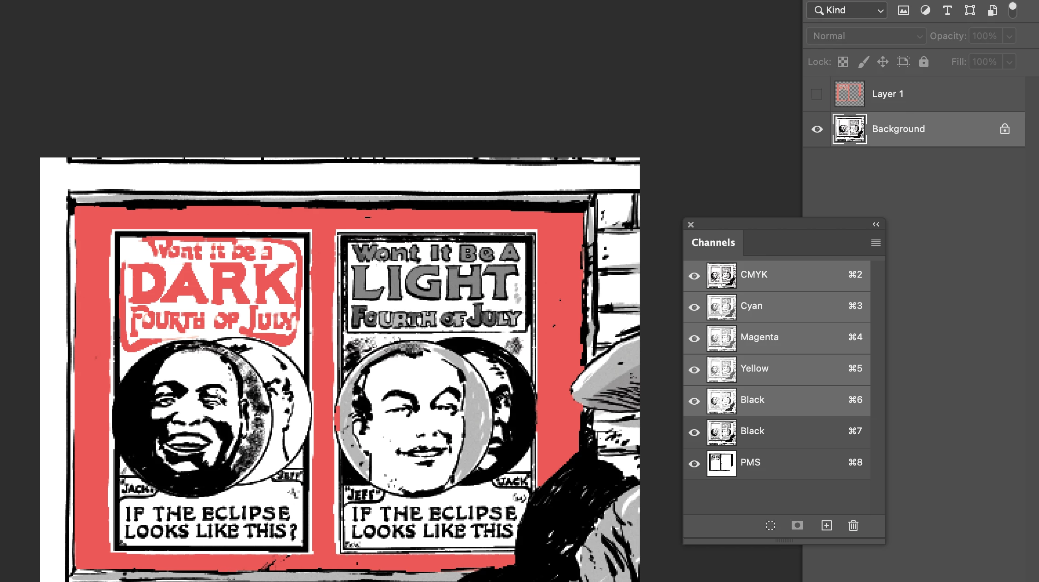Select the Cyan channel thumbnail
1039x582 pixels.
tap(721, 307)
